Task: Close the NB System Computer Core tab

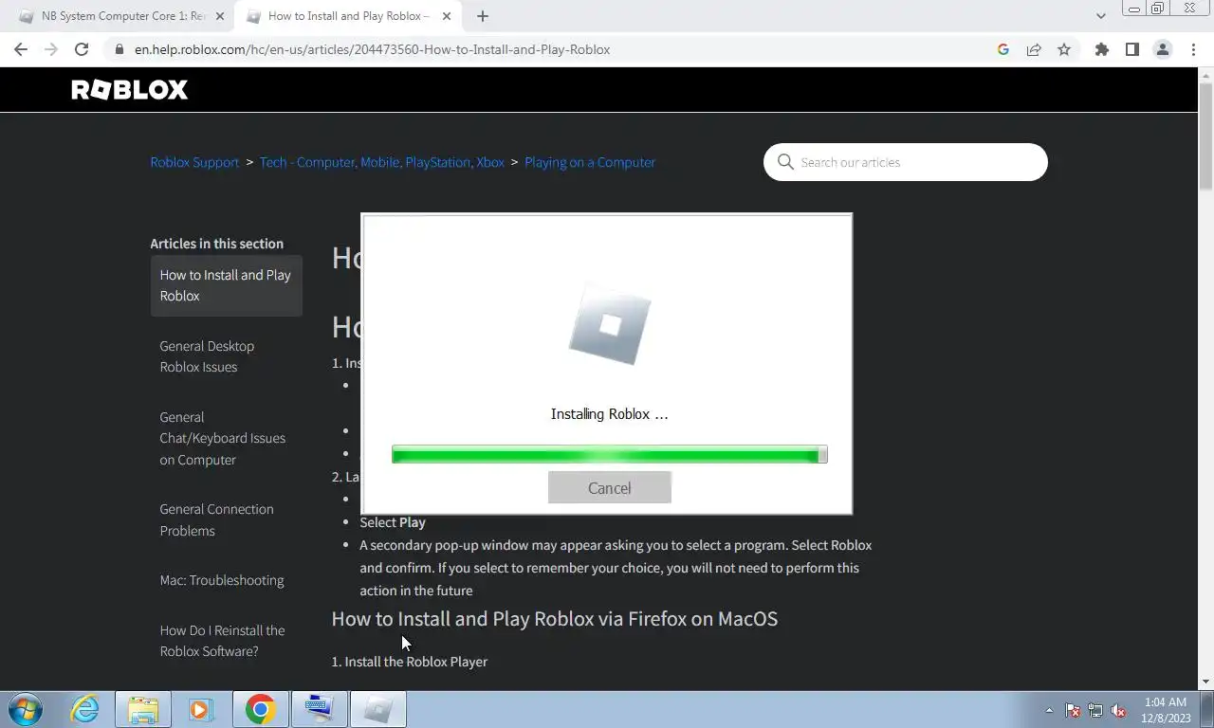Action: (x=220, y=16)
